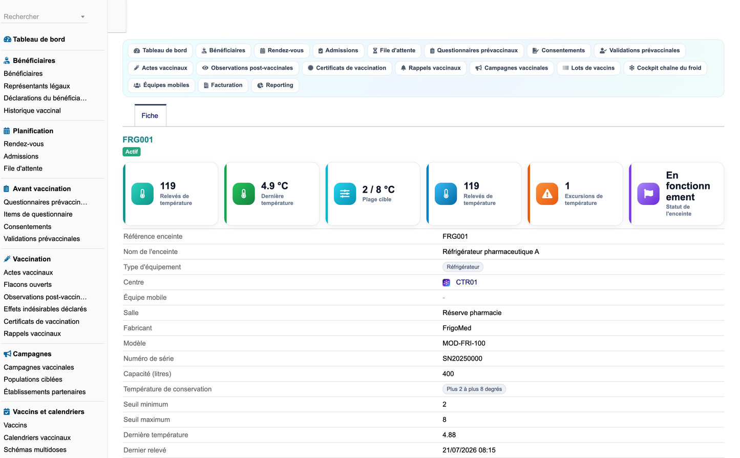Viewport: 740px width, 458px height.
Task: Click the Tableau de bord sidebar gauge icon
Action: tap(7, 39)
